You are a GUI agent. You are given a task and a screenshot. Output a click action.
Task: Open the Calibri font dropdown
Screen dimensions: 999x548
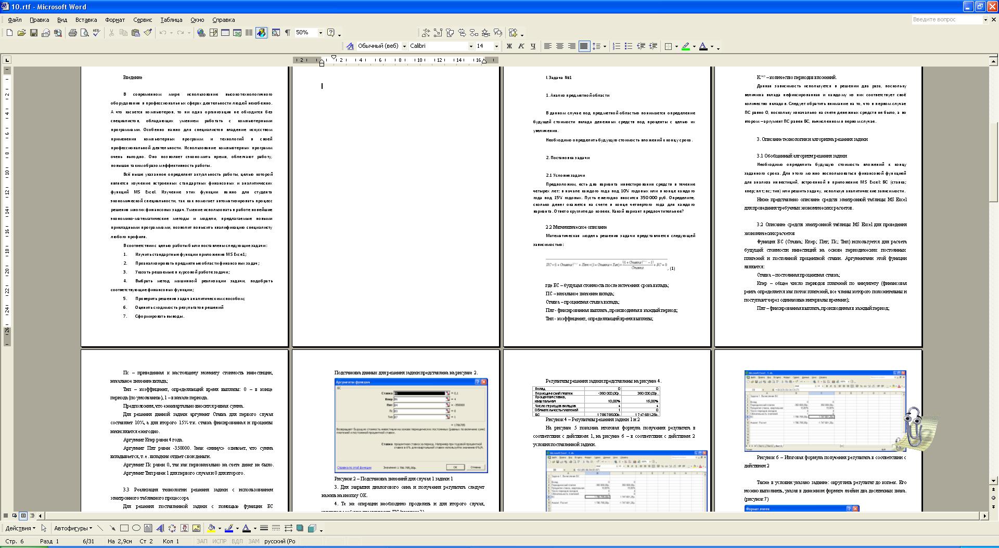[x=471, y=46]
